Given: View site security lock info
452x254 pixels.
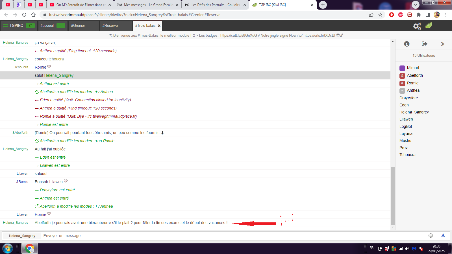Looking at the screenshot, I should coord(44,15).
